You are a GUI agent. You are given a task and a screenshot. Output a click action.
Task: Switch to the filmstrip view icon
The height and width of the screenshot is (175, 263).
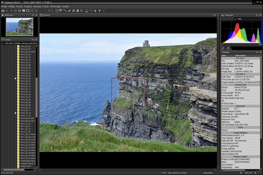[x=23, y=11]
